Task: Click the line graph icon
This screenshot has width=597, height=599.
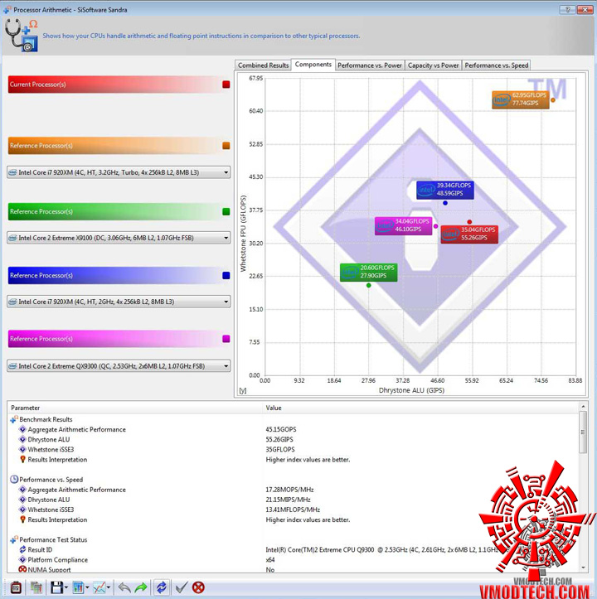Action: click(99, 587)
